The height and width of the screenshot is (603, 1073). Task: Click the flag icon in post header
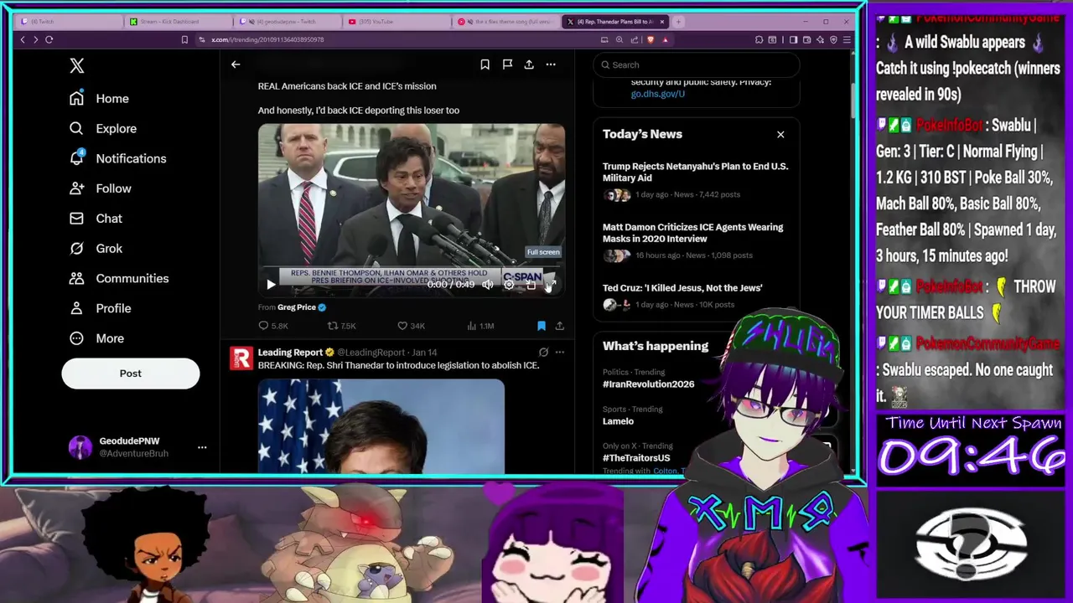pos(507,64)
